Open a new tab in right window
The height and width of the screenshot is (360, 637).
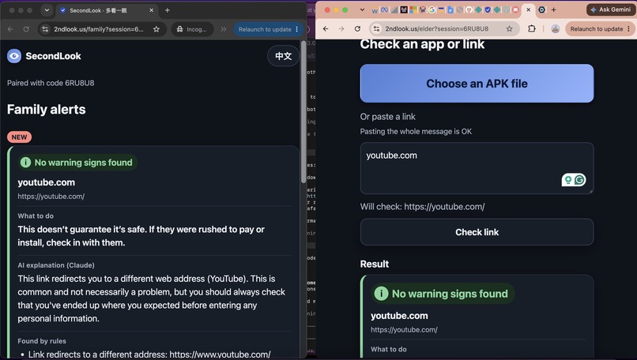click(x=553, y=9)
